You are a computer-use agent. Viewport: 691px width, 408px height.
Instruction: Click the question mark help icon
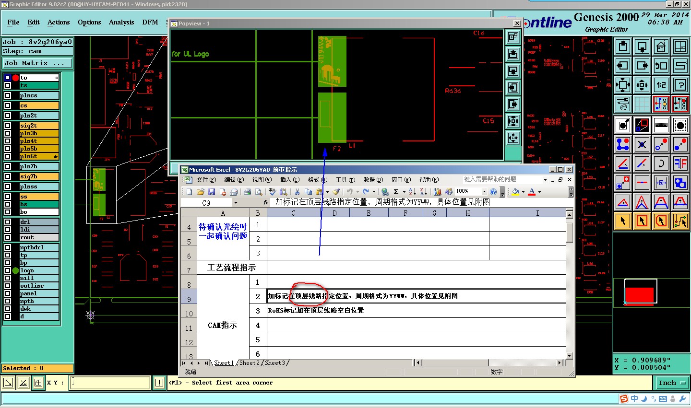680,85
